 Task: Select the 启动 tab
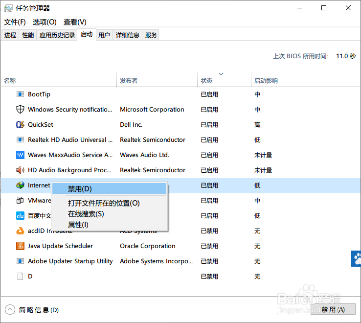pyautogui.click(x=87, y=35)
